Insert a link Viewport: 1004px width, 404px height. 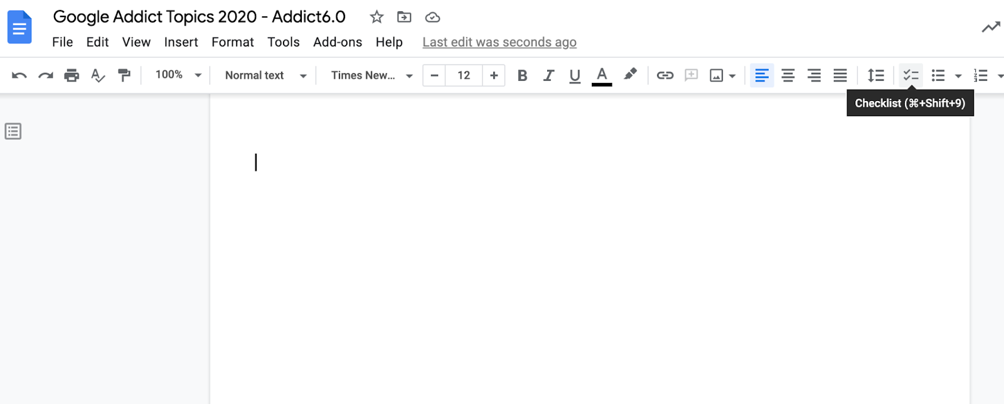coord(665,75)
